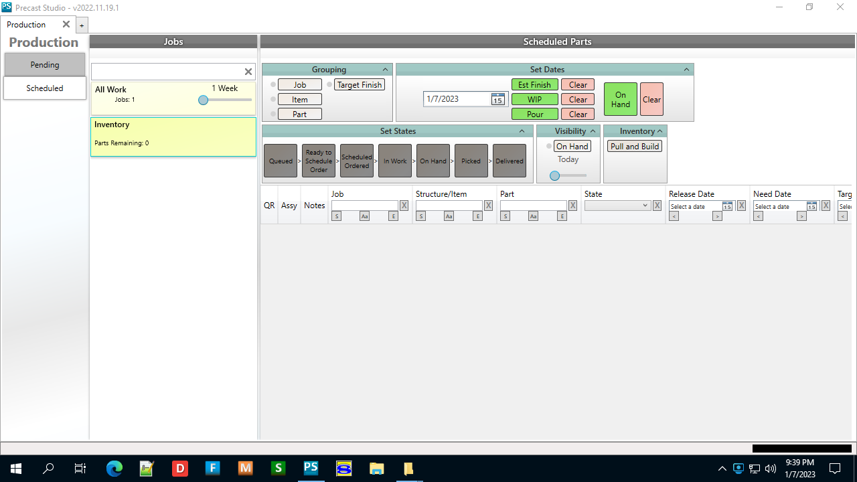
Task: Click the Release Date calendar icon
Action: 727,206
